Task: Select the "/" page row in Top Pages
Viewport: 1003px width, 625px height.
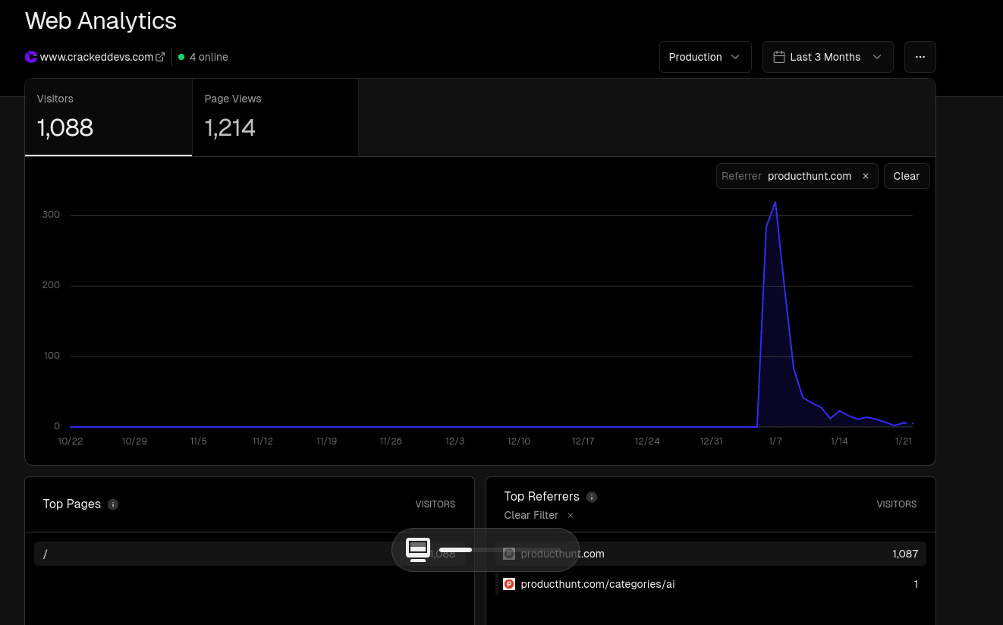Action: pos(250,554)
